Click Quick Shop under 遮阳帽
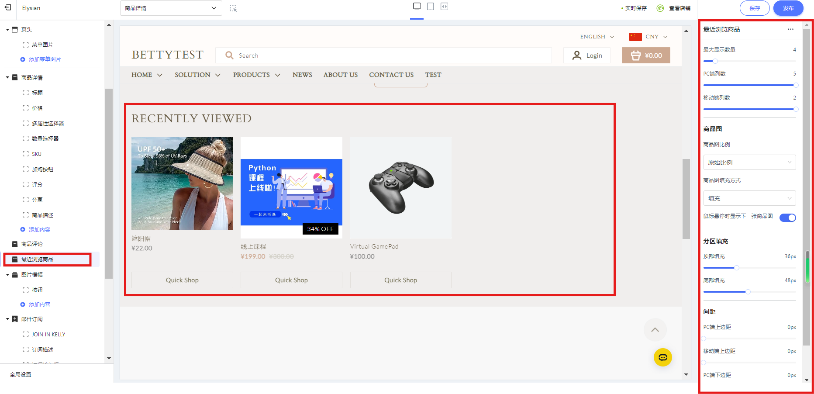The width and height of the screenshot is (814, 394). [x=182, y=280]
